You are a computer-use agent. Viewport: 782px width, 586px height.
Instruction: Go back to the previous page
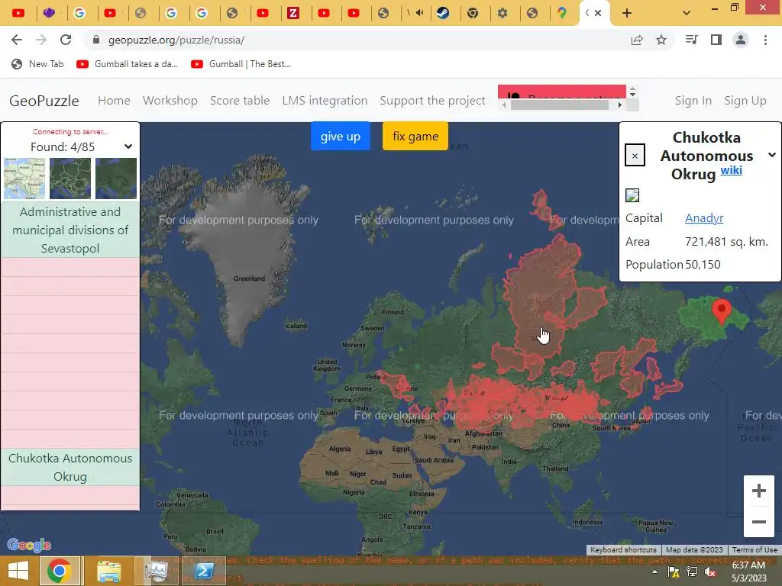pyautogui.click(x=17, y=40)
